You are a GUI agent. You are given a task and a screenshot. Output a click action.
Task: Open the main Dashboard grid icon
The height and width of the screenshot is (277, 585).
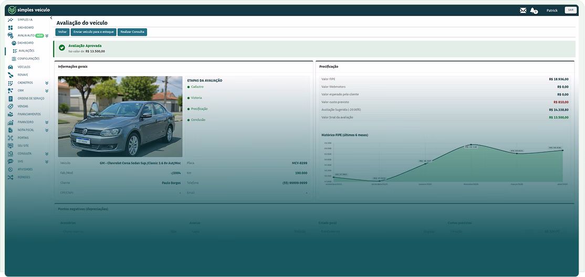(x=11, y=28)
